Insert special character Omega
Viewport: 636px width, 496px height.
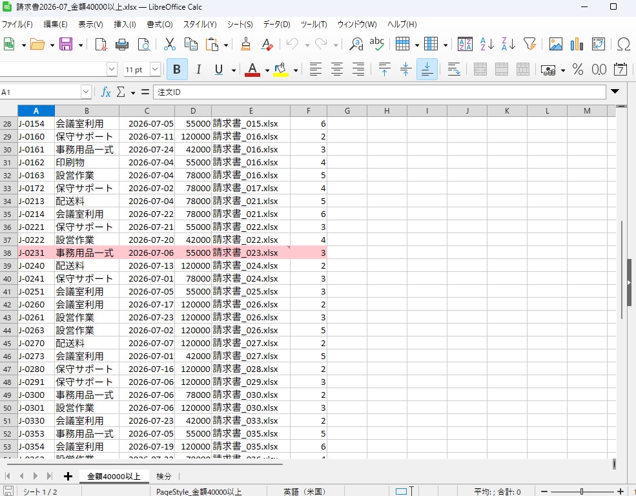(624, 44)
